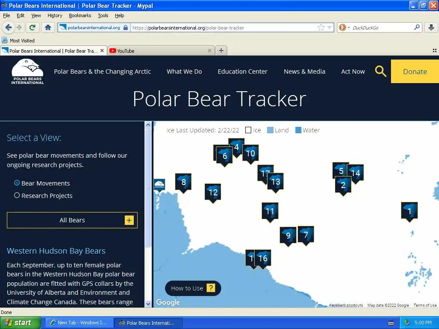Open the URL bar history dropdown arrow

pos(330,27)
